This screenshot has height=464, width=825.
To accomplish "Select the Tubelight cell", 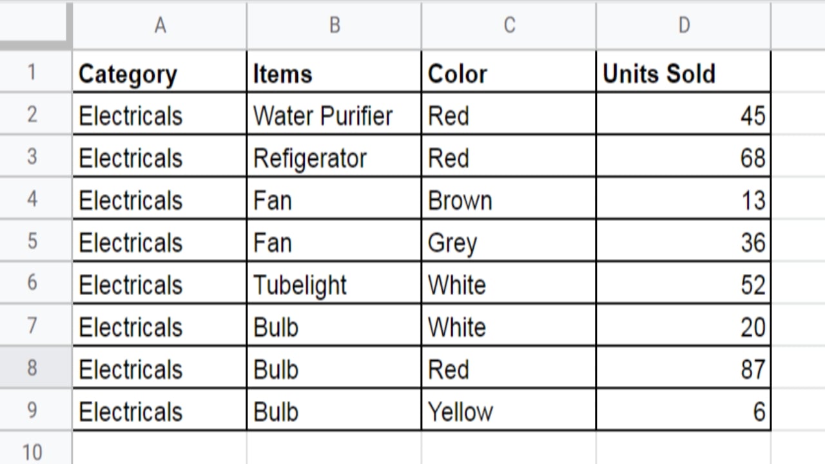I will click(334, 284).
